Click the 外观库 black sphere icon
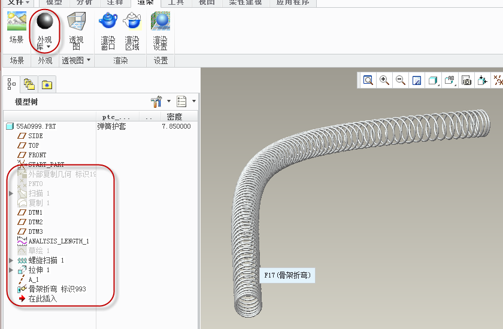The height and width of the screenshot is (329, 503). click(x=44, y=22)
